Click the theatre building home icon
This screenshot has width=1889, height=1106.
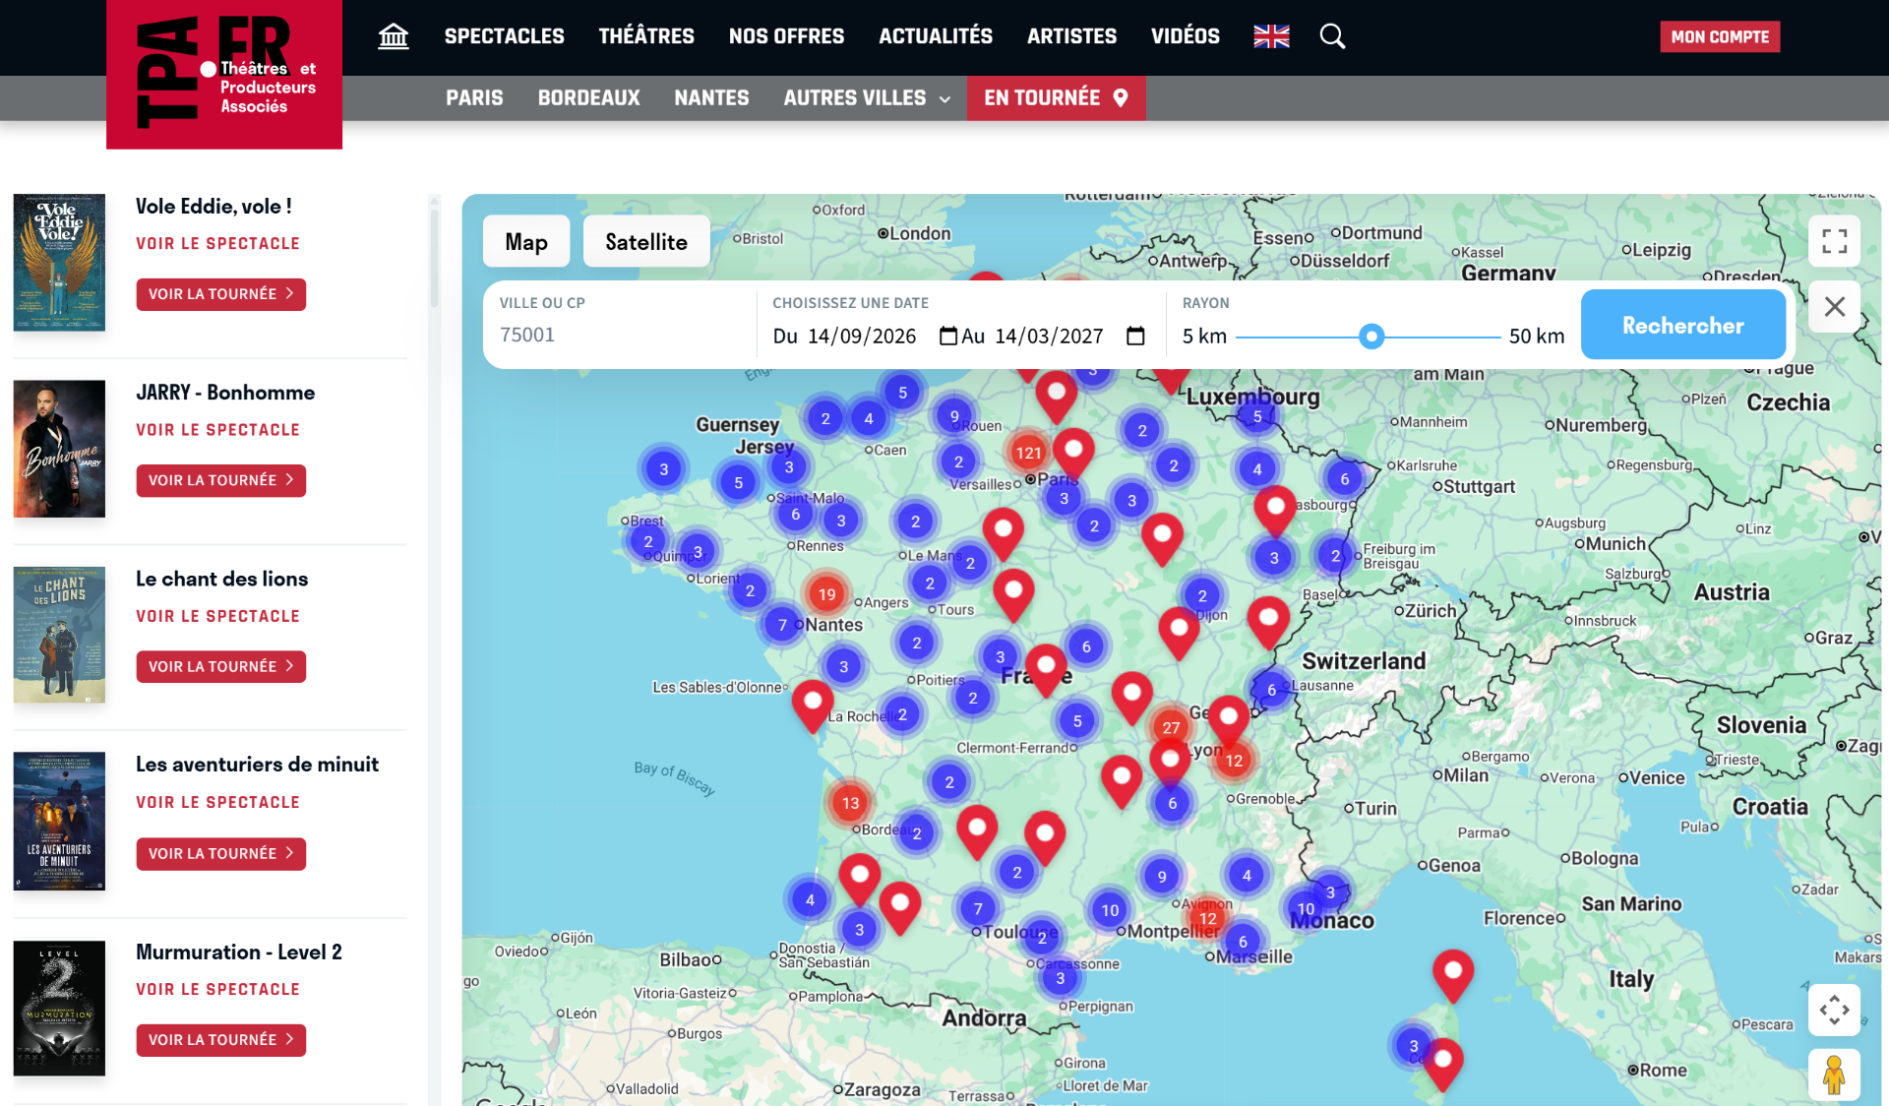[394, 36]
